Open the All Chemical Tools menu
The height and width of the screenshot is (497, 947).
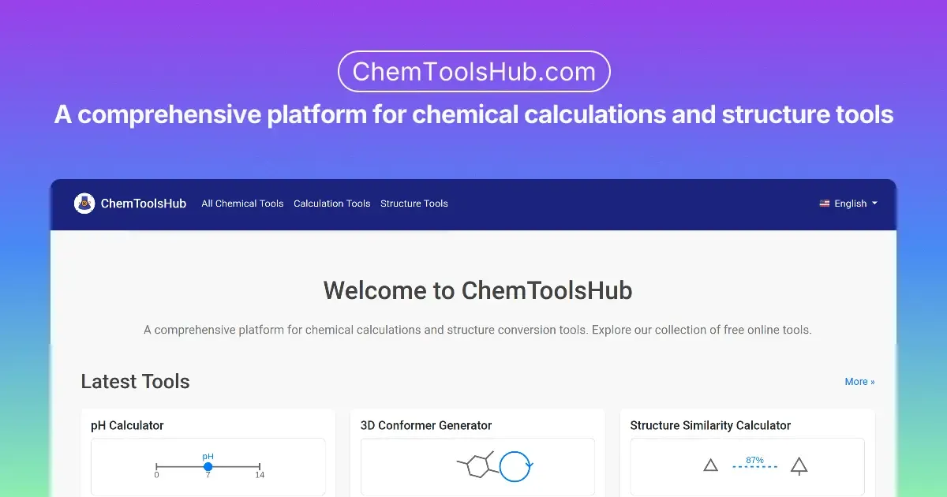tap(242, 204)
